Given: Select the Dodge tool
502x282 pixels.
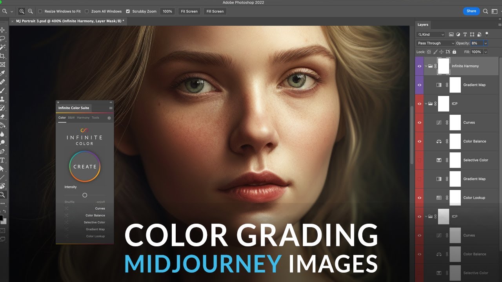Looking at the screenshot, I should (x=2, y=143).
